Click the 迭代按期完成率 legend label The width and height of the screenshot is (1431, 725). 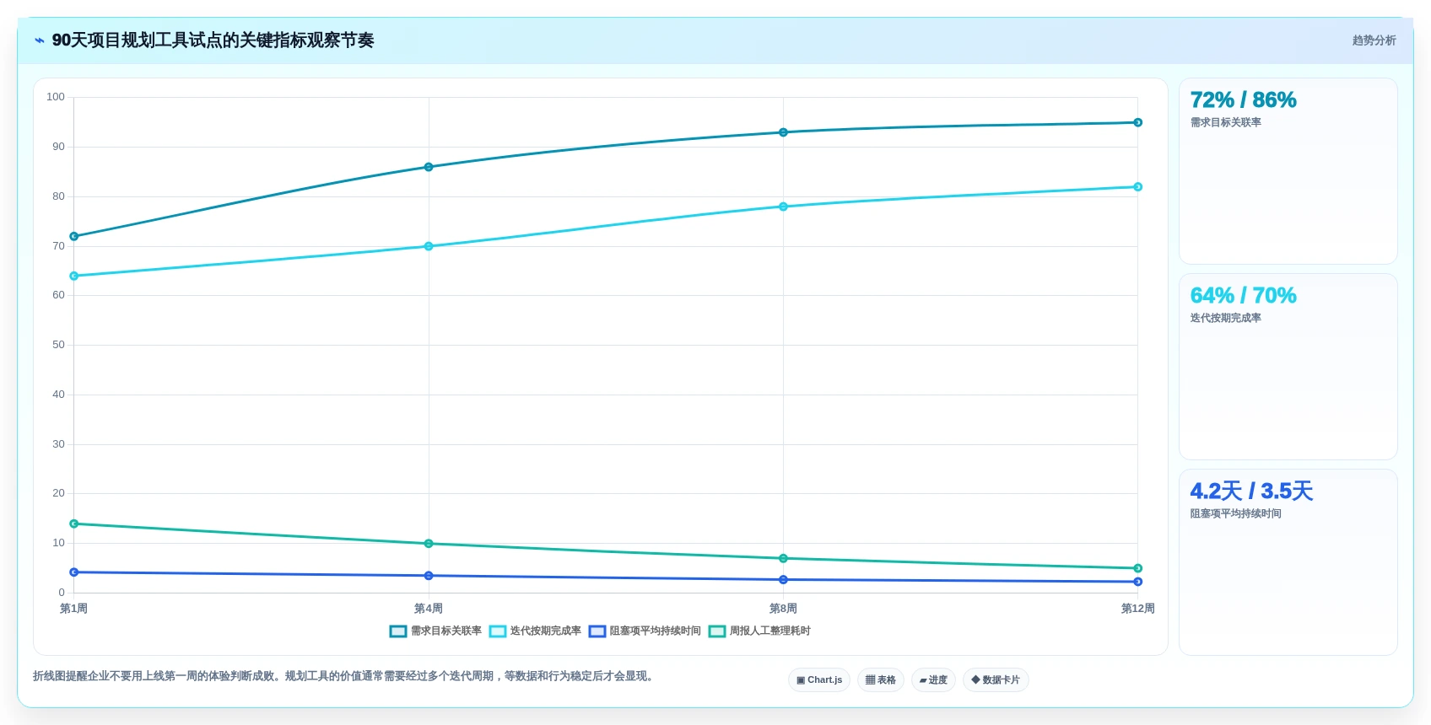coord(546,631)
